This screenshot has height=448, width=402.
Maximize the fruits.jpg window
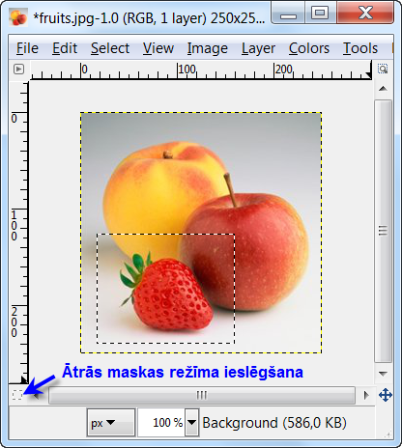coord(320,13)
